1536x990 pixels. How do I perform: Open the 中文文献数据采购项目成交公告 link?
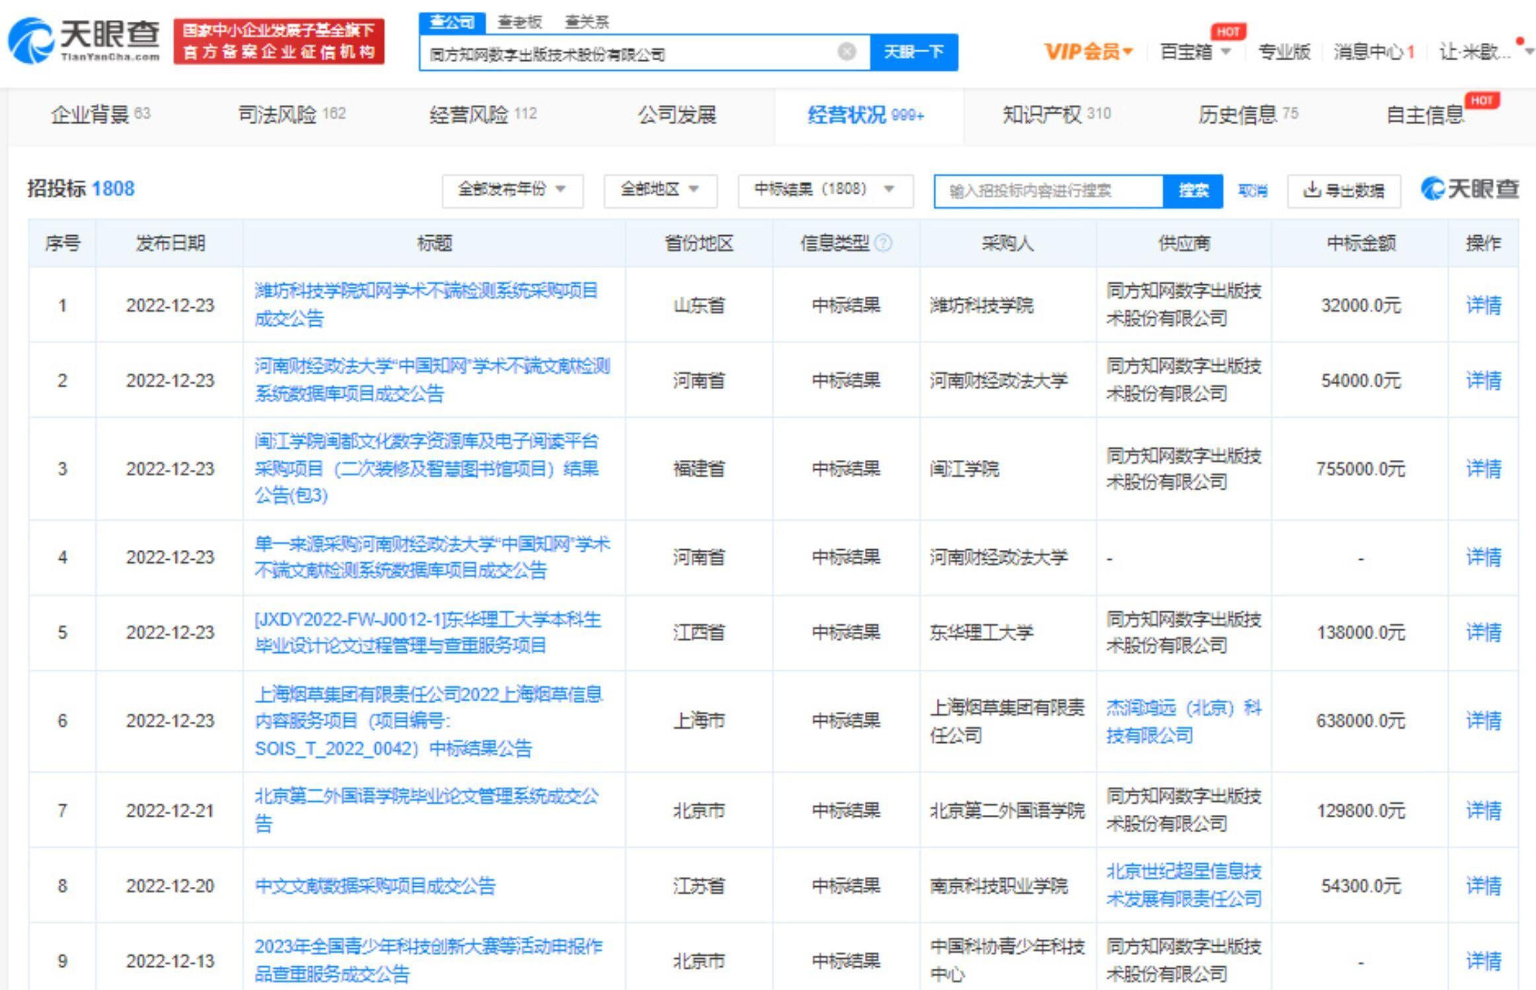coord(375,886)
